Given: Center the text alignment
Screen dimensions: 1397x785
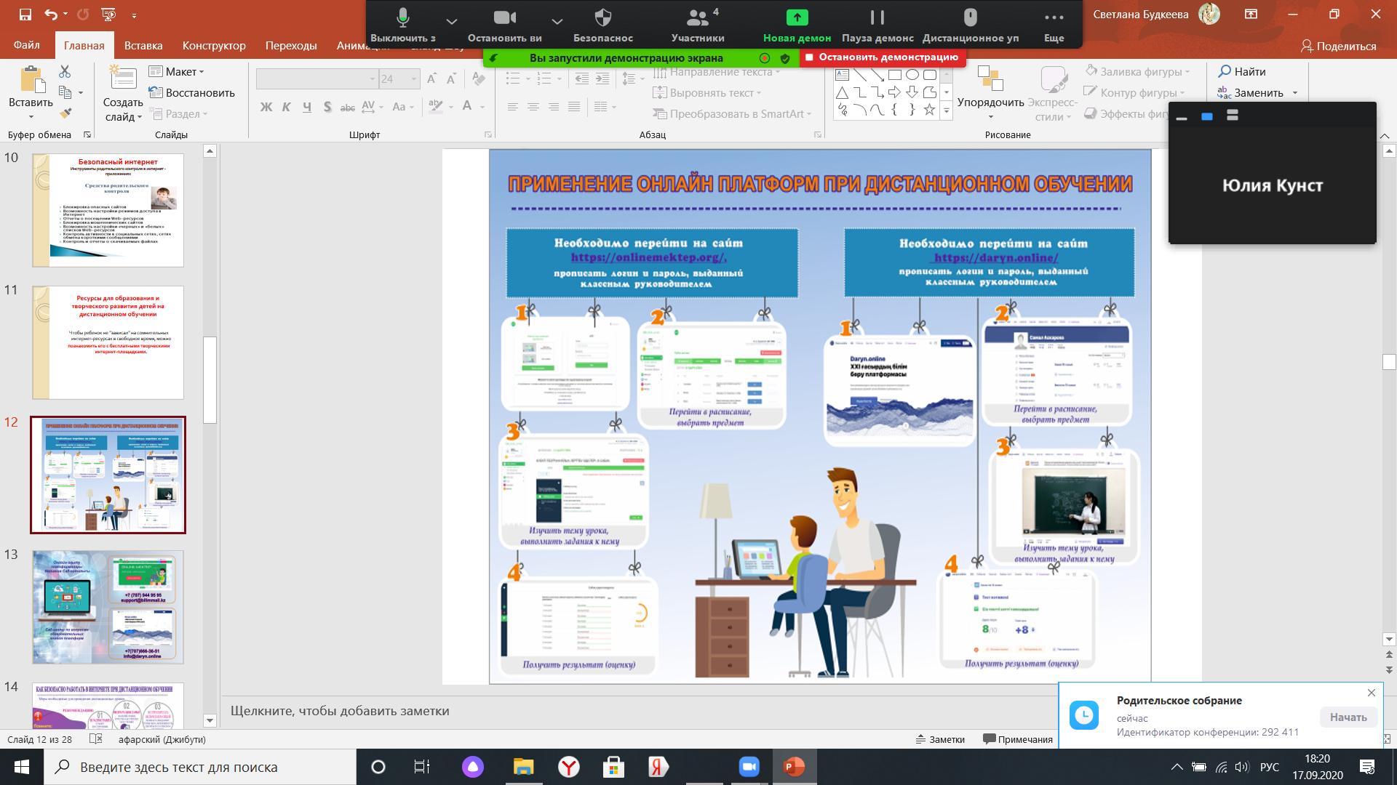Looking at the screenshot, I should click(533, 107).
